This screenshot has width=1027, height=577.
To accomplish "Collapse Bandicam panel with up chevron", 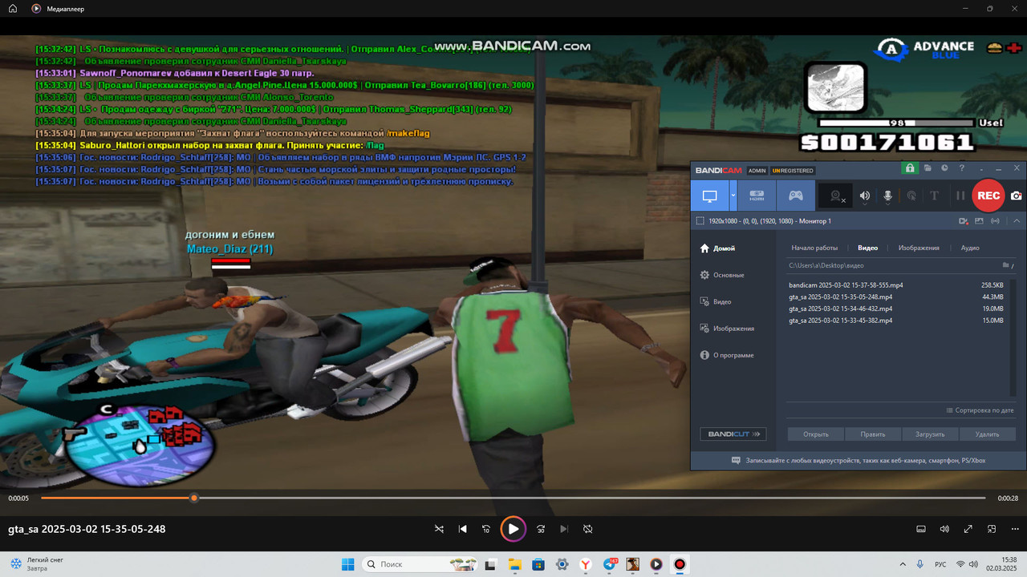I will (1017, 220).
